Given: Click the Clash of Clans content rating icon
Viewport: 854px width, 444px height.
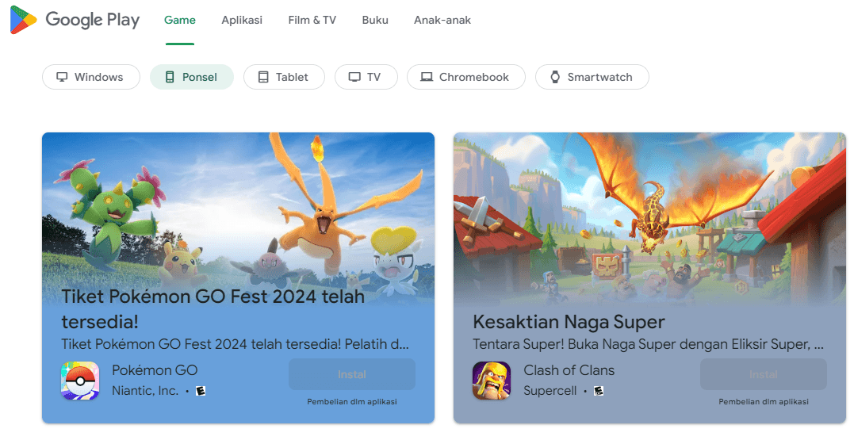Looking at the screenshot, I should [x=599, y=391].
